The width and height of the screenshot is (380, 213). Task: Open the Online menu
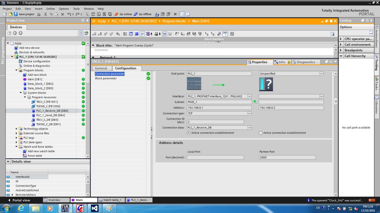[x=50, y=9]
